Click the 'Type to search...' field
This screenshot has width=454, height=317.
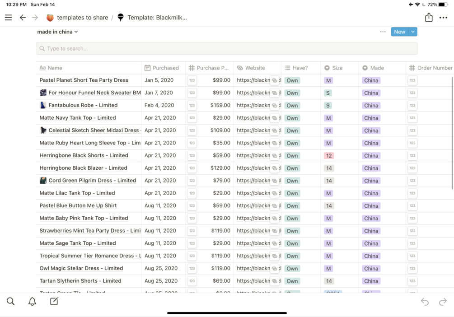[227, 48]
